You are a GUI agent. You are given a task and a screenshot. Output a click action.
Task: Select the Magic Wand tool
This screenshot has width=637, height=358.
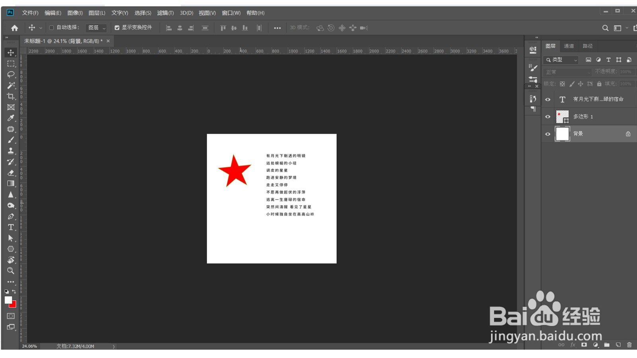point(11,85)
